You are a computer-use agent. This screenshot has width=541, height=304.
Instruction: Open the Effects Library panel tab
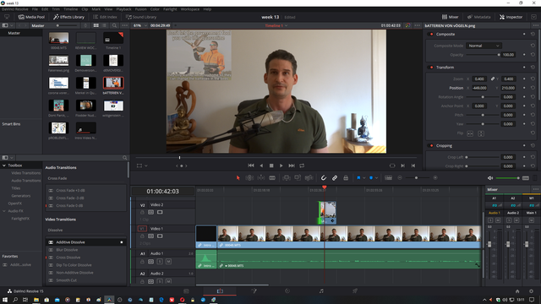pyautogui.click(x=68, y=17)
